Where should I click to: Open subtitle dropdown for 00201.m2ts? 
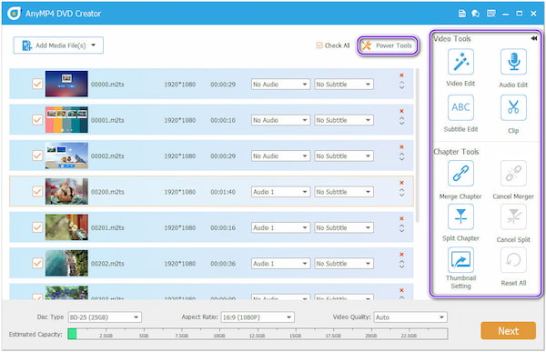[344, 227]
